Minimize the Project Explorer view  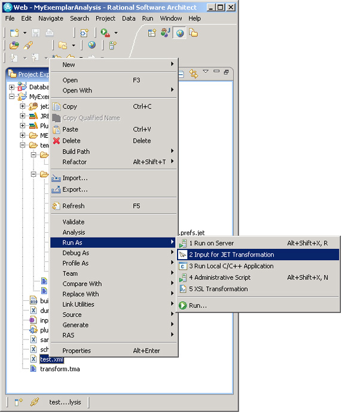[x=216, y=71]
